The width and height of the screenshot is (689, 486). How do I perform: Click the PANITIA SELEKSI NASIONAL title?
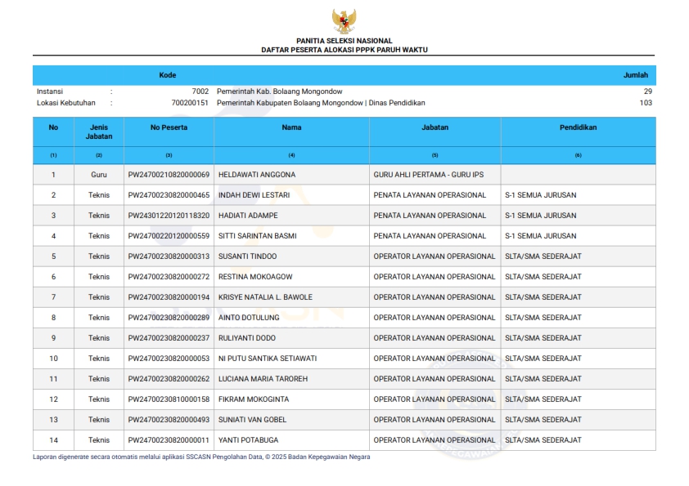tap(344, 41)
